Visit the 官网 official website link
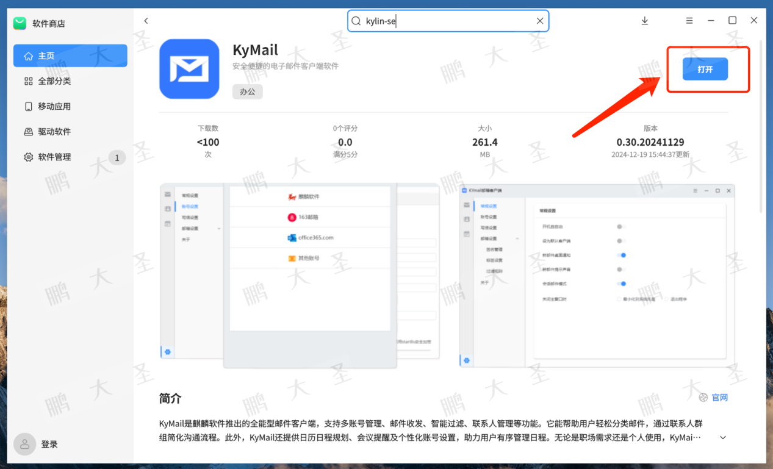Screen dimensions: 773x469 [720, 398]
